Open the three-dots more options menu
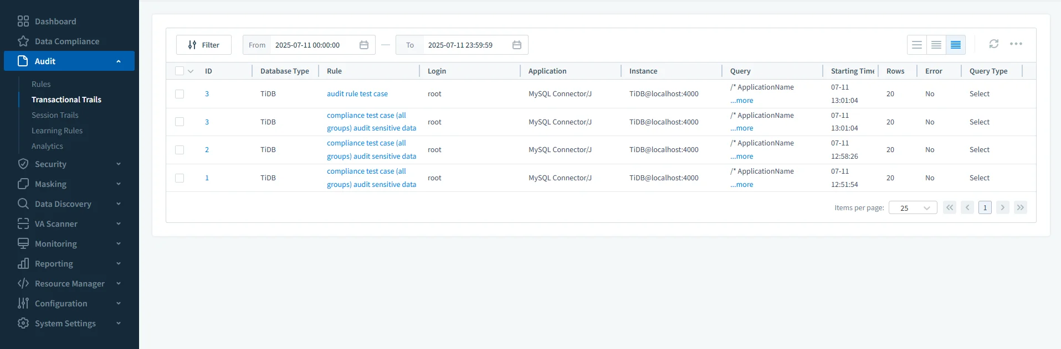1061x349 pixels. [x=1016, y=44]
